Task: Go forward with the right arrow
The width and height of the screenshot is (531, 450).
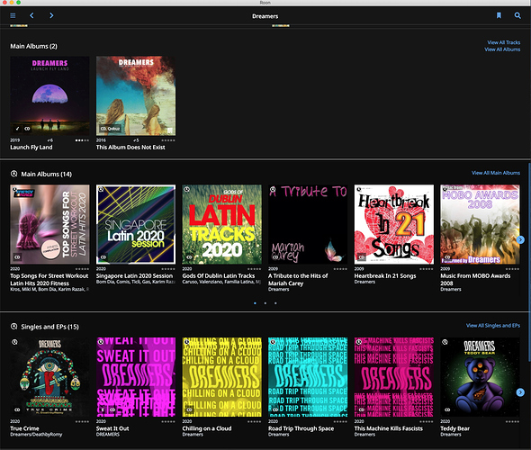Action: point(51,15)
